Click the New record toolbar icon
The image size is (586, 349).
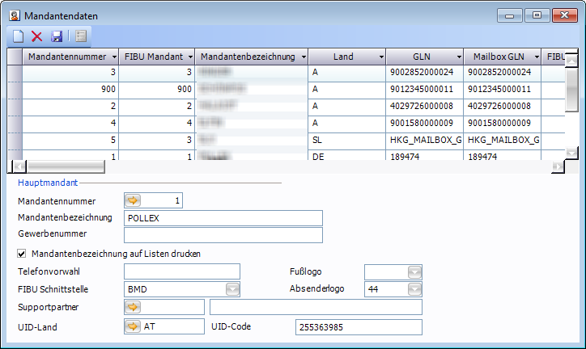[x=17, y=36]
